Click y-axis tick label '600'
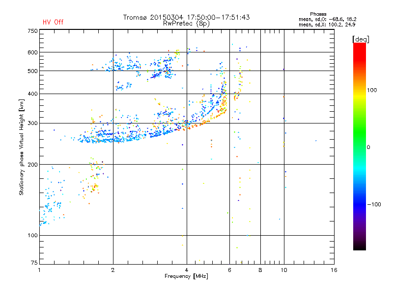 click(32, 52)
